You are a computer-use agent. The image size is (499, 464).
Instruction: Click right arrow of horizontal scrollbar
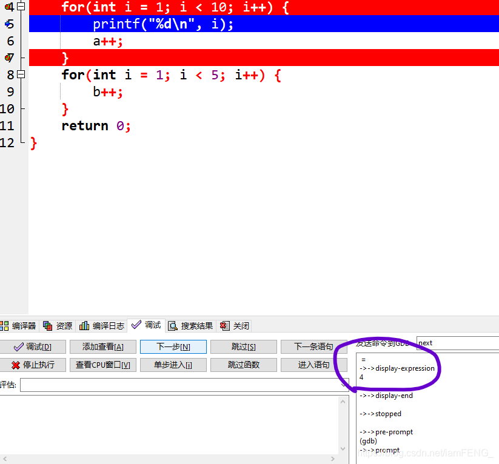332,459
